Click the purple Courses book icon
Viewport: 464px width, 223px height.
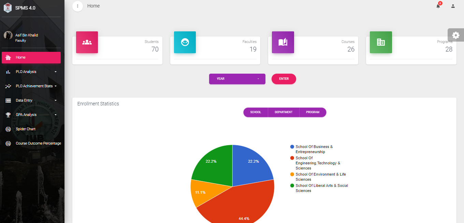(283, 42)
